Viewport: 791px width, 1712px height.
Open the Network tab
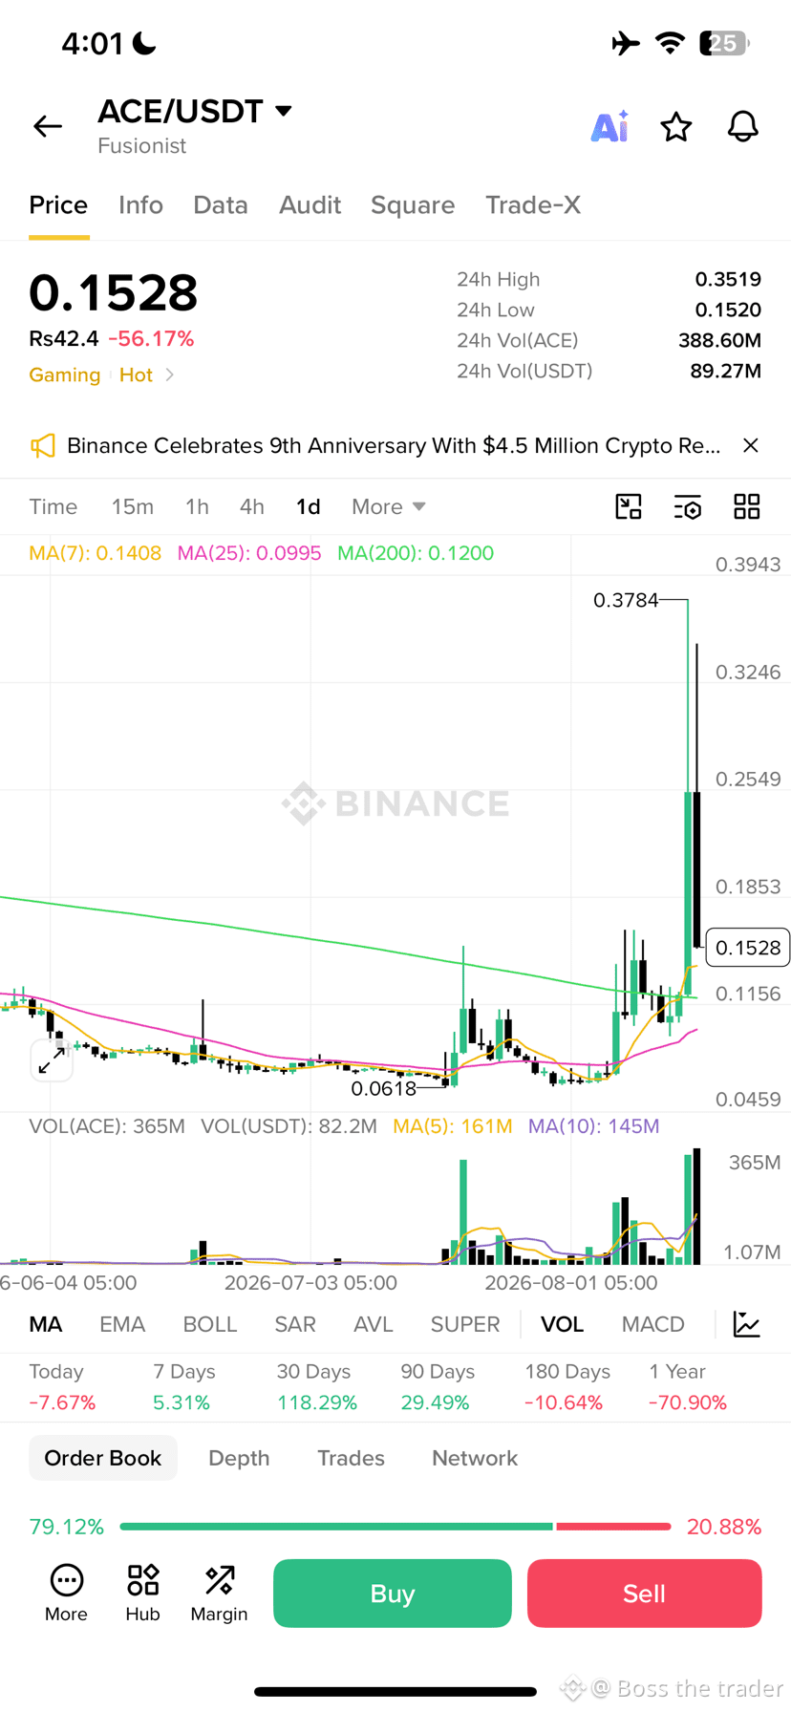point(475,1458)
